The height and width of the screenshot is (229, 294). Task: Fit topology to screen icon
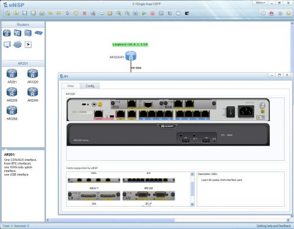pyautogui.click(x=135, y=14)
